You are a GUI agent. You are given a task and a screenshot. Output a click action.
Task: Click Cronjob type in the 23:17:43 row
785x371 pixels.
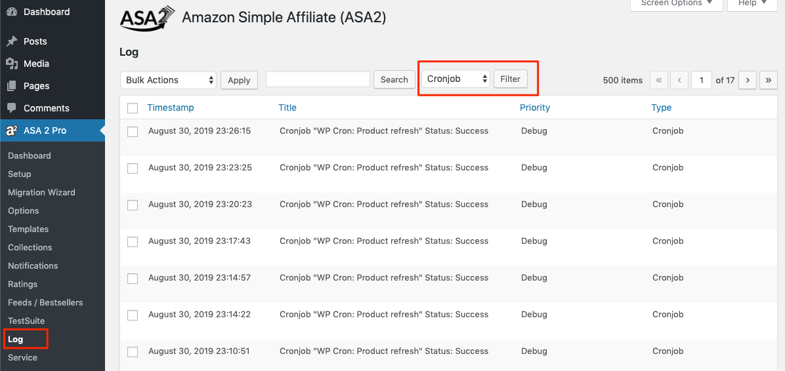click(x=668, y=241)
